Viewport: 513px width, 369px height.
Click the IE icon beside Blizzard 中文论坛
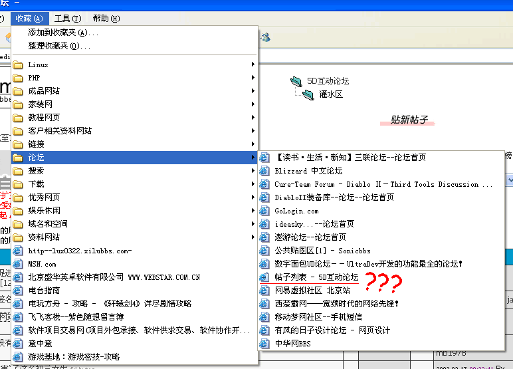[x=264, y=171]
